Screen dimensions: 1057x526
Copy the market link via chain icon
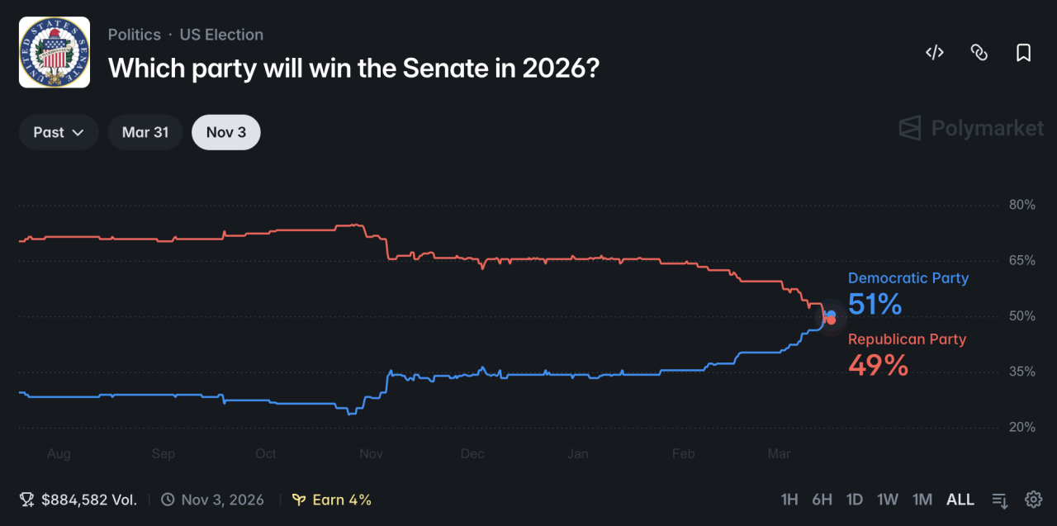point(979,53)
